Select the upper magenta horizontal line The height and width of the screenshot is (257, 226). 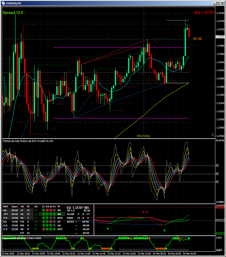coord(121,48)
